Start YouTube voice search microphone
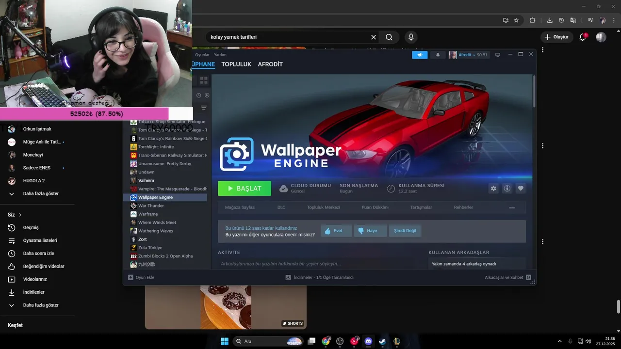 pos(411,37)
